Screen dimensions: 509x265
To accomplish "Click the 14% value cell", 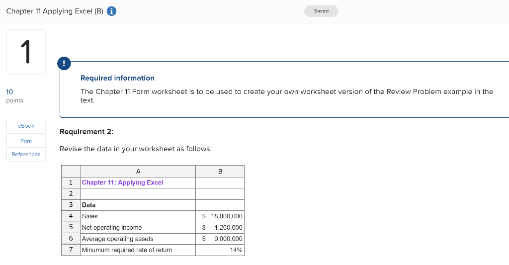I will [x=220, y=250].
